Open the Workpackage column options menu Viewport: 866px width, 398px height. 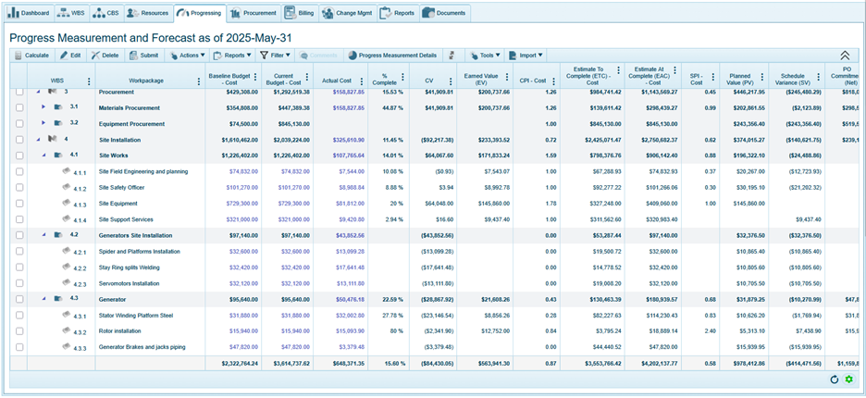pyautogui.click(x=199, y=81)
